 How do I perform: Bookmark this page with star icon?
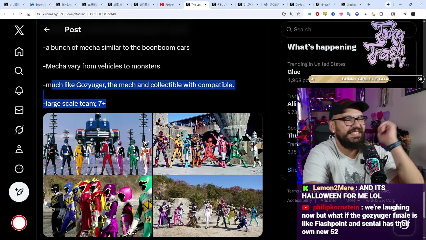coord(298,14)
